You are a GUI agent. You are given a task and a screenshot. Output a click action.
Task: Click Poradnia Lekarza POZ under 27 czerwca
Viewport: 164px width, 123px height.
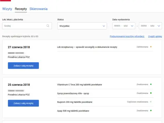click(19, 57)
